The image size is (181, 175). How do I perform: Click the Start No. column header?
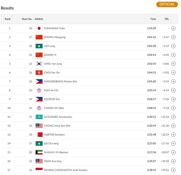click(27, 19)
